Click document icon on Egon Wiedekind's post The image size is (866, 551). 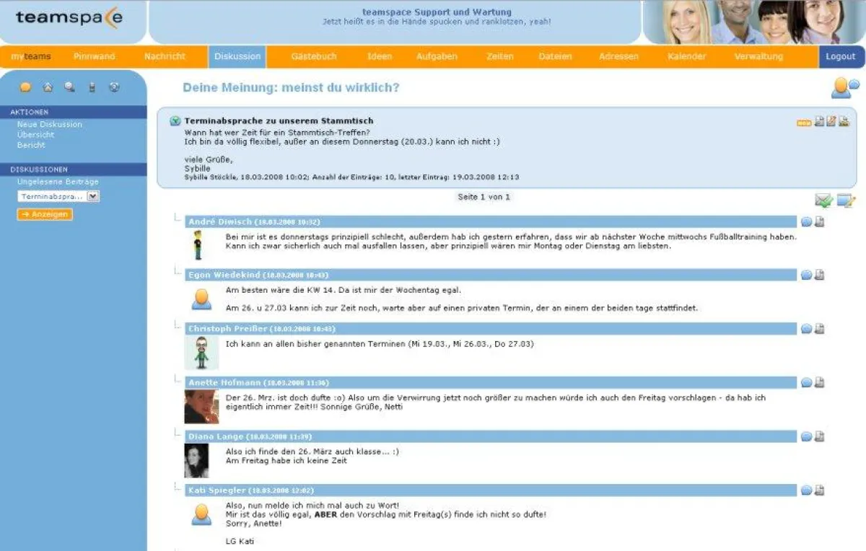pos(819,275)
